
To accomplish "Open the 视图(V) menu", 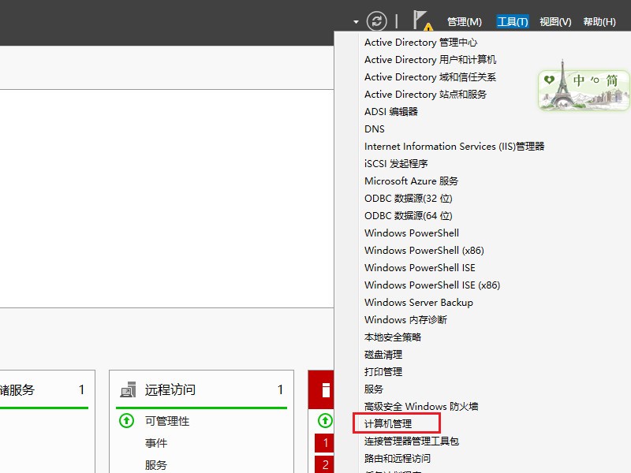I will 554,21.
